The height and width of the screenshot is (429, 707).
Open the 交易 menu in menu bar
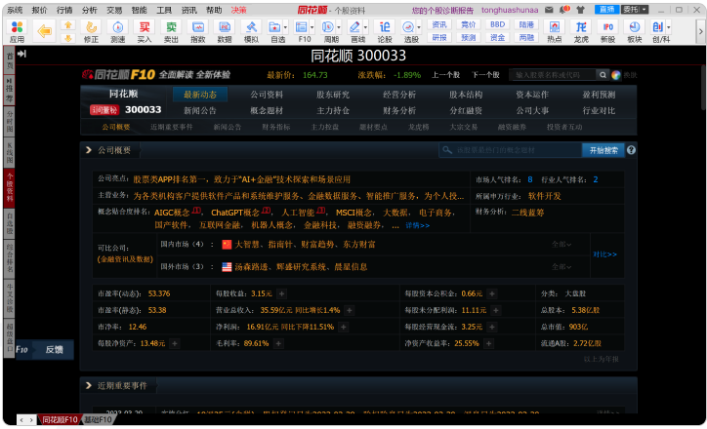114,9
